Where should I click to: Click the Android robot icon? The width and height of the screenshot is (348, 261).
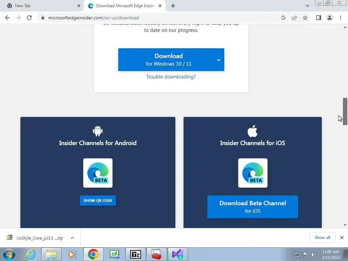(98, 131)
